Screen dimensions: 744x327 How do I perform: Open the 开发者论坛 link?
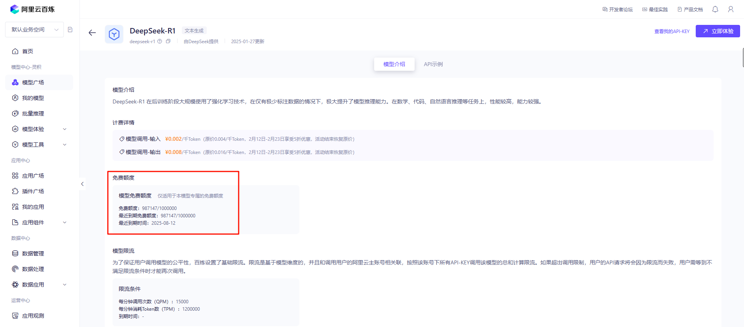617,9
